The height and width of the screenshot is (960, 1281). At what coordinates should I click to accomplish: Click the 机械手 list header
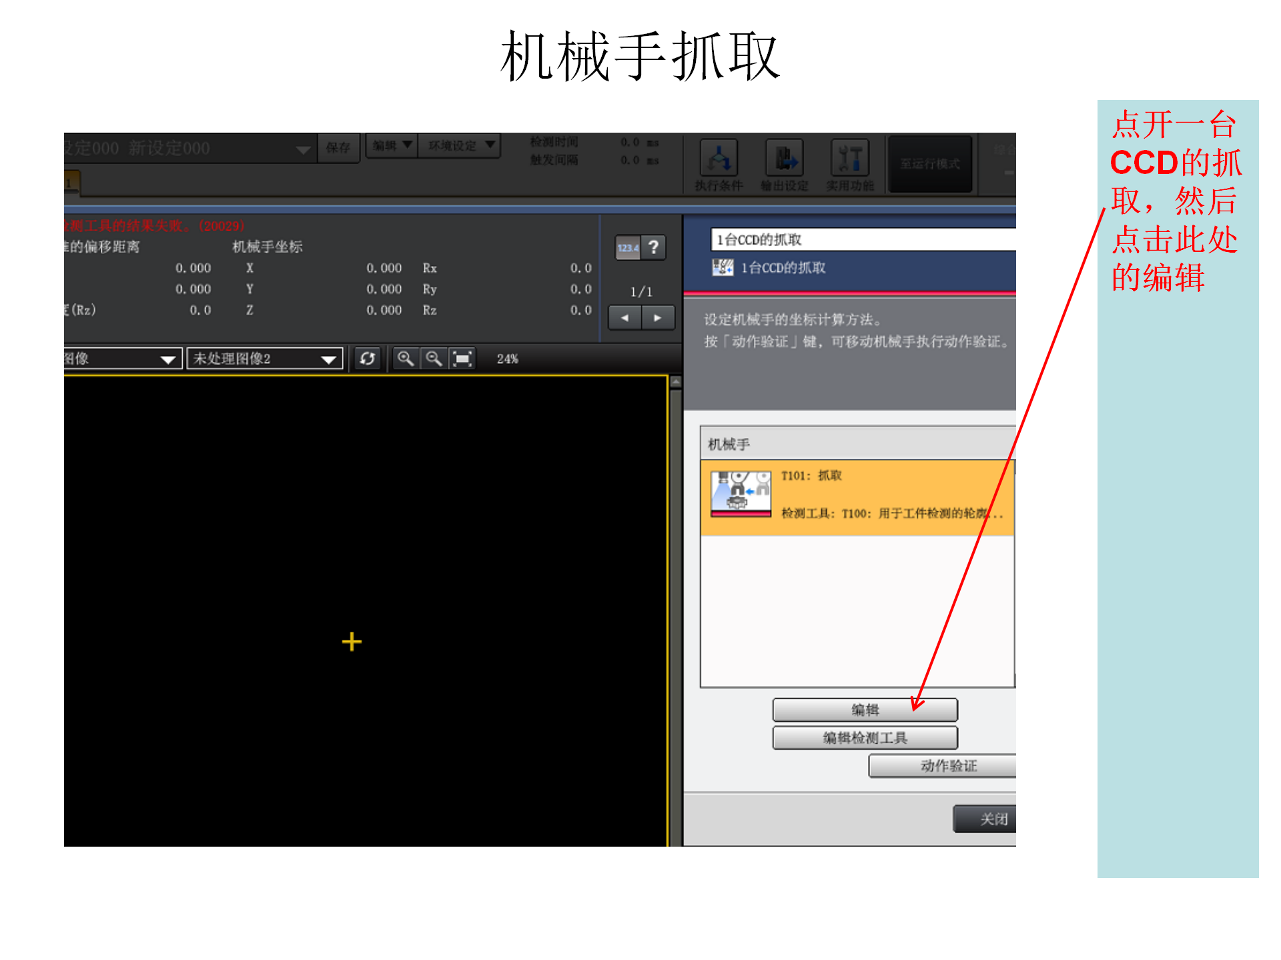[x=858, y=444]
